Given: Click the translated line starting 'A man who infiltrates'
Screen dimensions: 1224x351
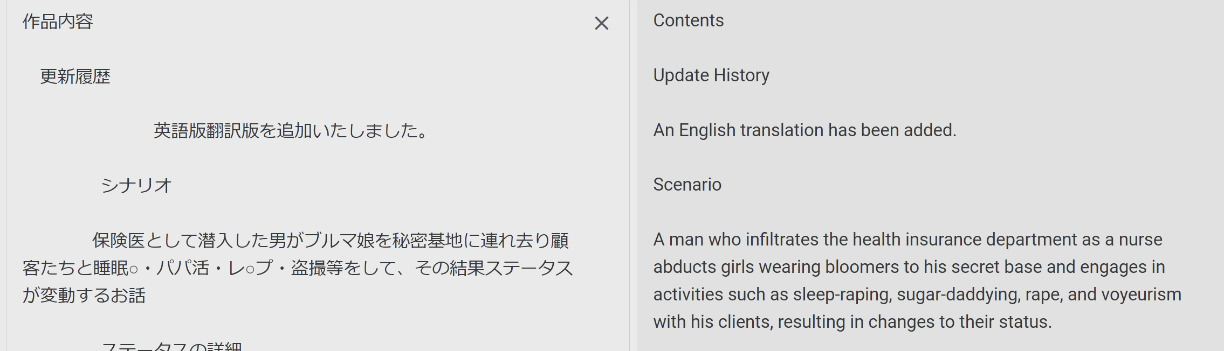Looking at the screenshot, I should coord(907,240).
